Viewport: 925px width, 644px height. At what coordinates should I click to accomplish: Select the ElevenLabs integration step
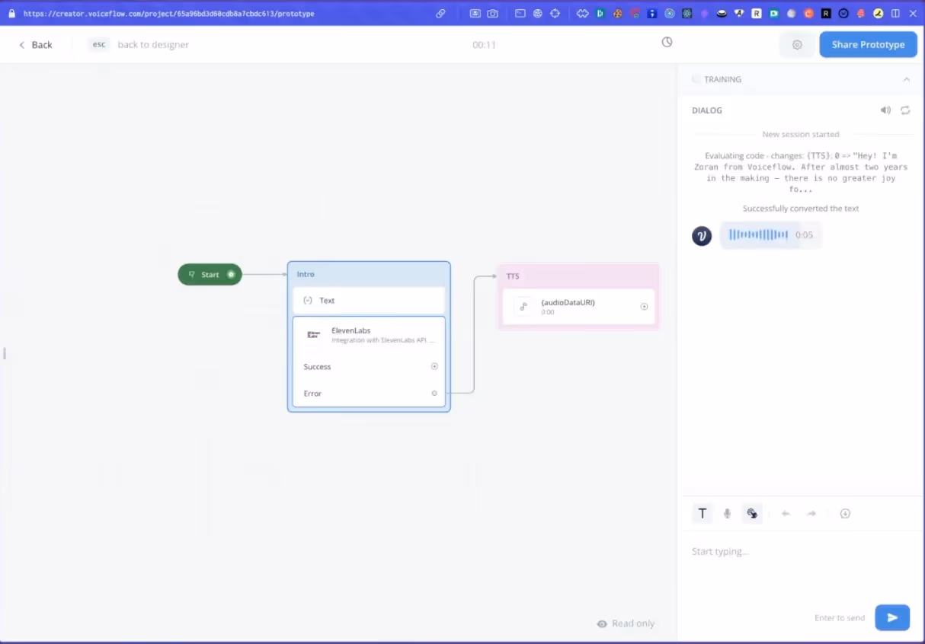(369, 335)
